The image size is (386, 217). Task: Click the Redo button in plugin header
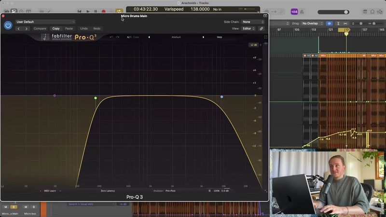point(97,28)
